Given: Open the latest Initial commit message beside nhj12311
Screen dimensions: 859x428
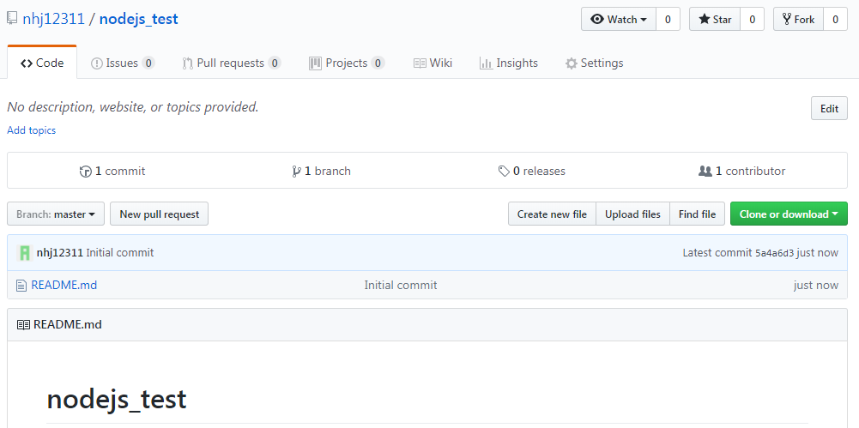Looking at the screenshot, I should click(120, 253).
